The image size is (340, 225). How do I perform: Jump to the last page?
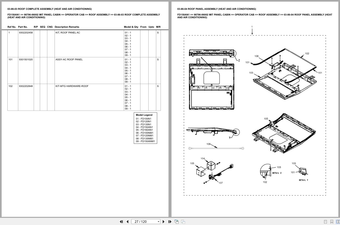170,221
